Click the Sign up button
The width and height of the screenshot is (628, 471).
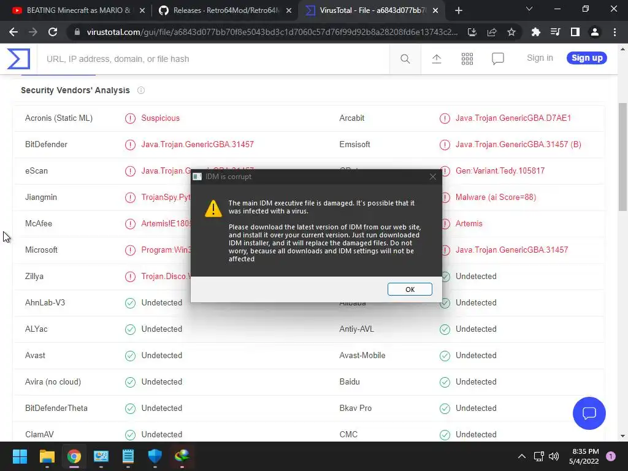coord(587,58)
